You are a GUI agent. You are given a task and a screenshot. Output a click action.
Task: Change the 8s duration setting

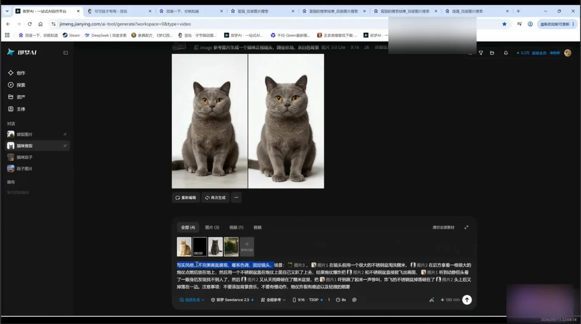point(341,300)
